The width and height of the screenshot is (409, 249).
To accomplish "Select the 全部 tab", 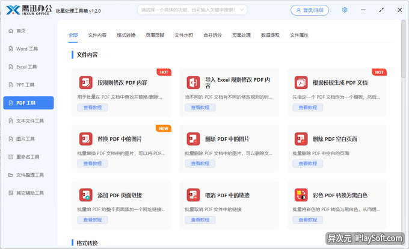I will pyautogui.click(x=73, y=35).
